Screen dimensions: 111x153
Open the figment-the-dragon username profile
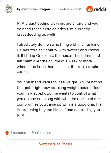tap(33, 9)
